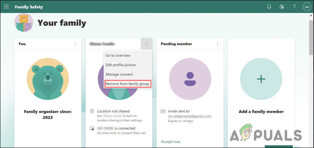Click the Pending member heading
Screen dimensions: 314x148
click(176, 44)
